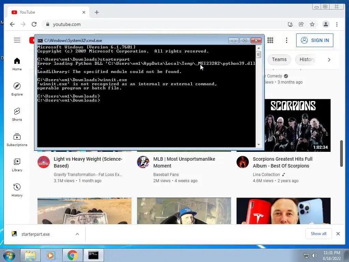Click the cmd window scroll up arrow
This screenshot has width=349, height=262.
point(259,48)
